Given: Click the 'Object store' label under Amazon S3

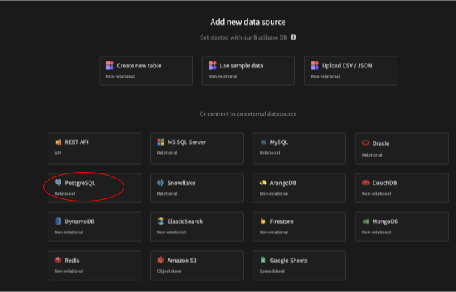Looking at the screenshot, I should point(169,271).
